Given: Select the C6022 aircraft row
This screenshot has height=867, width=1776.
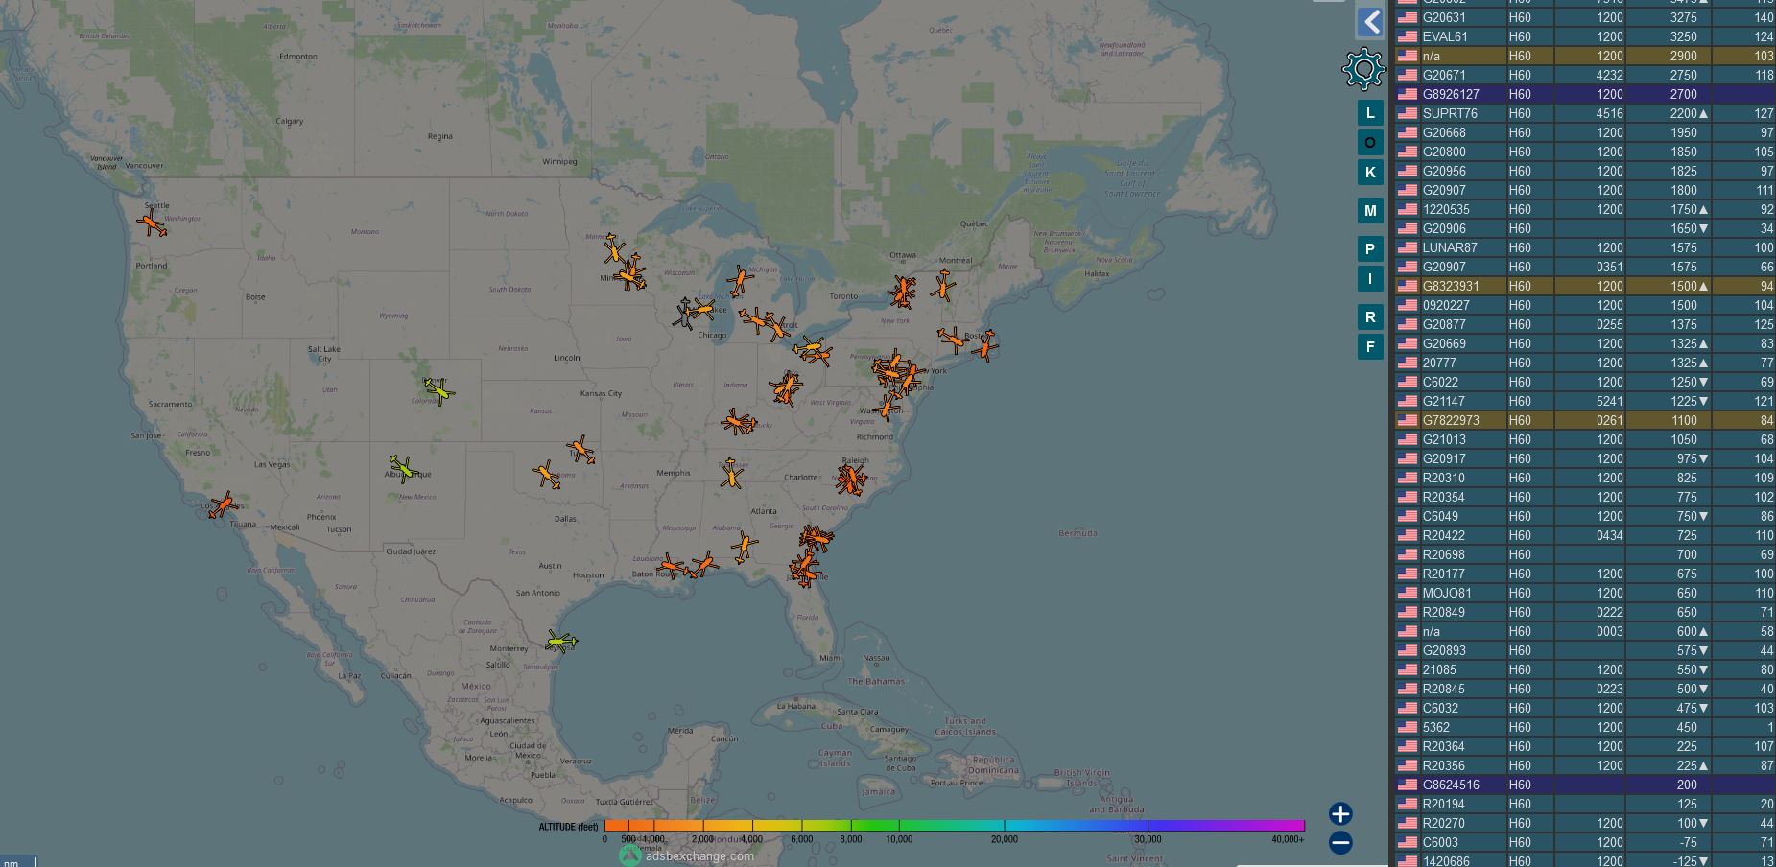Looking at the screenshot, I should click(x=1585, y=382).
